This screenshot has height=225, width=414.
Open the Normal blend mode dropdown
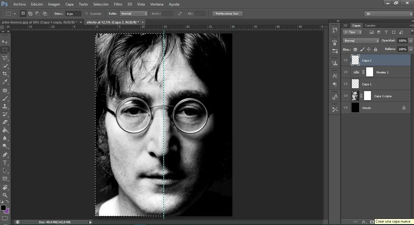361,40
